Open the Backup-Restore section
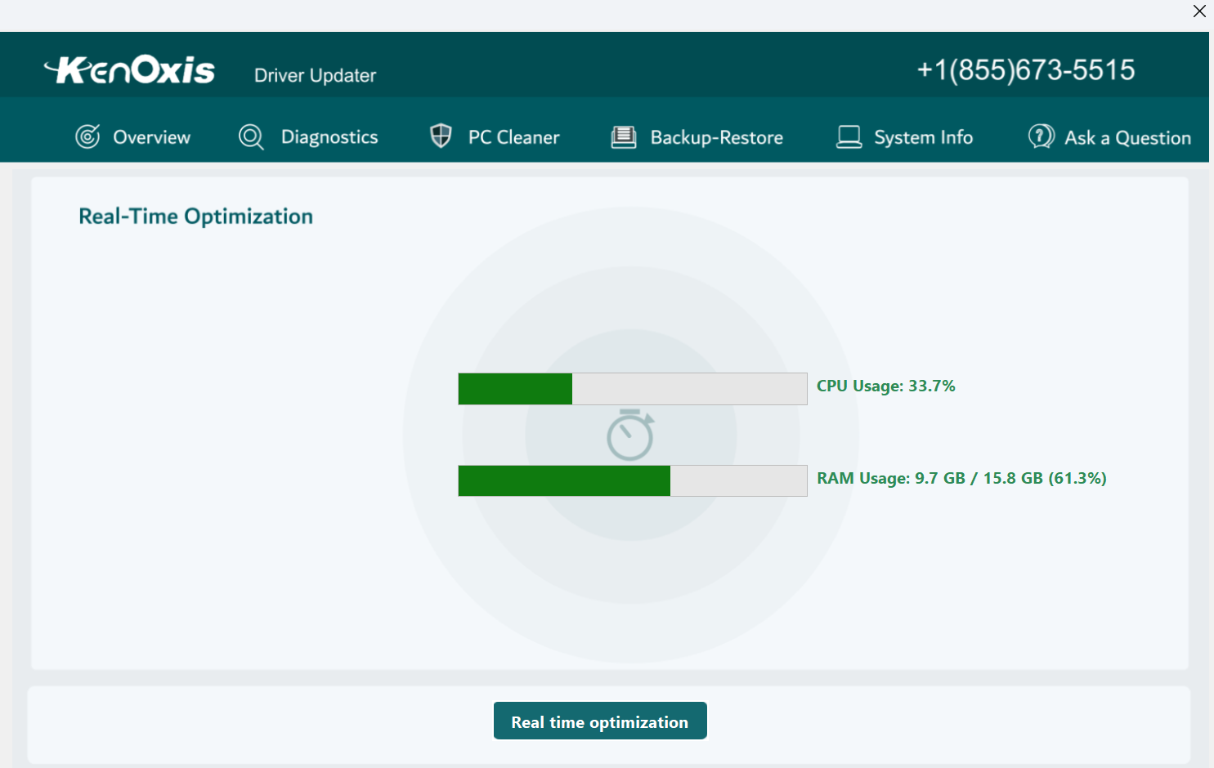1214x768 pixels. coord(715,136)
